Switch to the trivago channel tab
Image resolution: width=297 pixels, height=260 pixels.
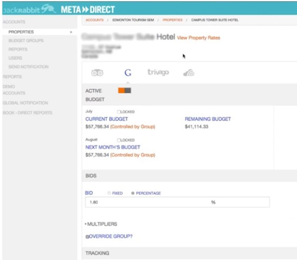[158, 72]
